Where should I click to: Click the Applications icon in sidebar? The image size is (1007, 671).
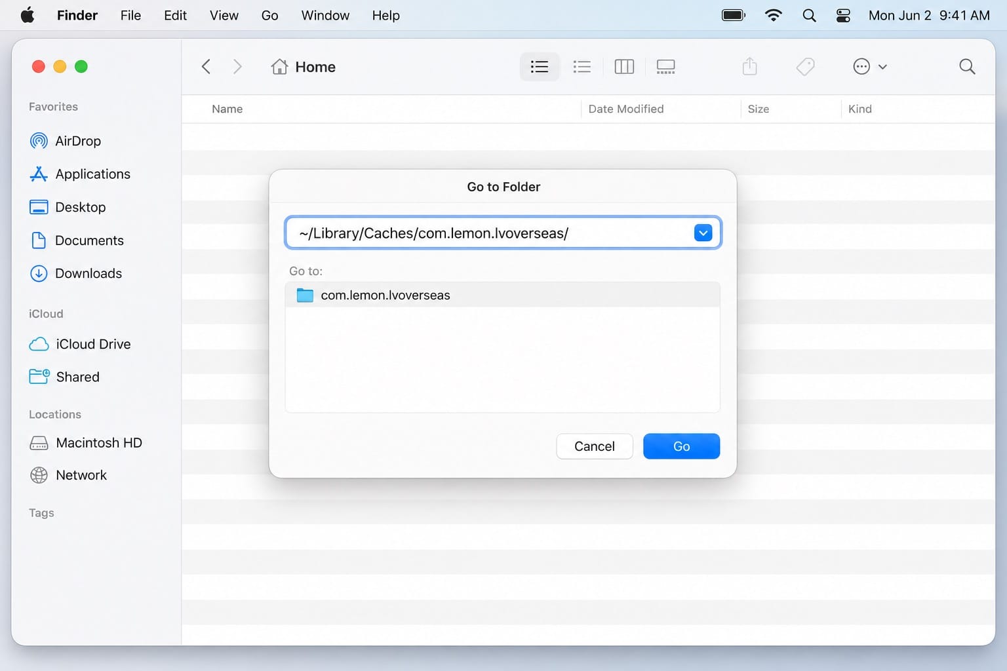[39, 174]
